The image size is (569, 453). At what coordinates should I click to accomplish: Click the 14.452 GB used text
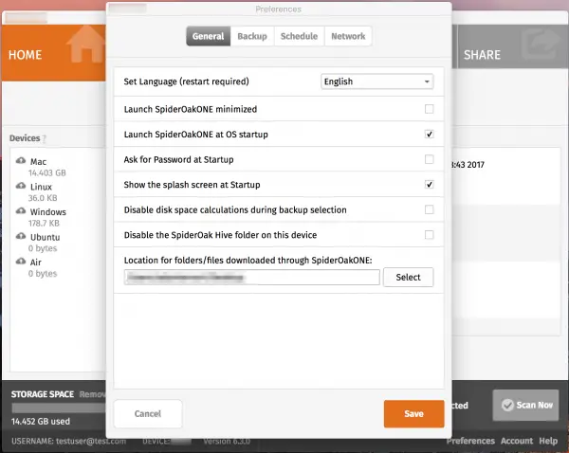41,422
